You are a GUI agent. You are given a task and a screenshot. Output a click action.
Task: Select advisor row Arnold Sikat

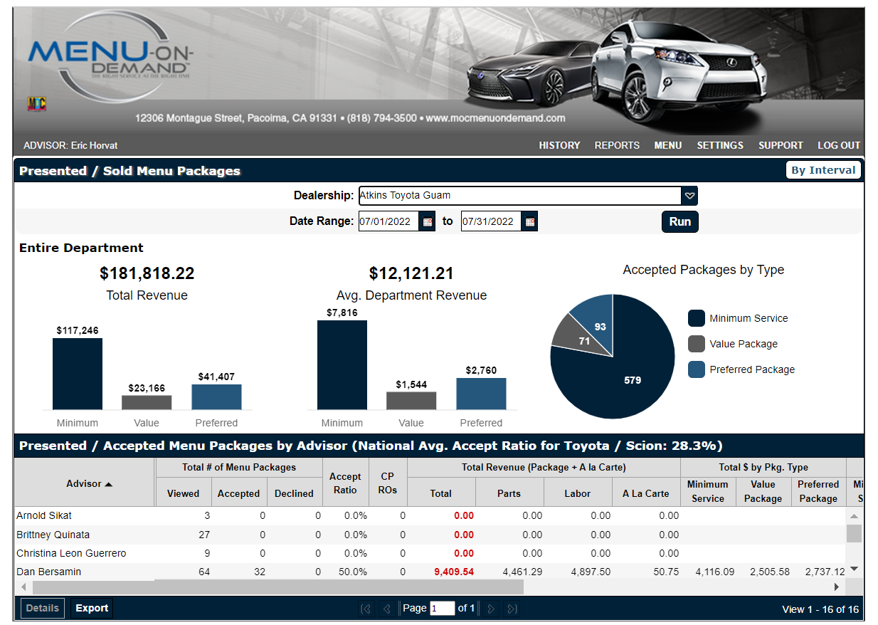430,515
